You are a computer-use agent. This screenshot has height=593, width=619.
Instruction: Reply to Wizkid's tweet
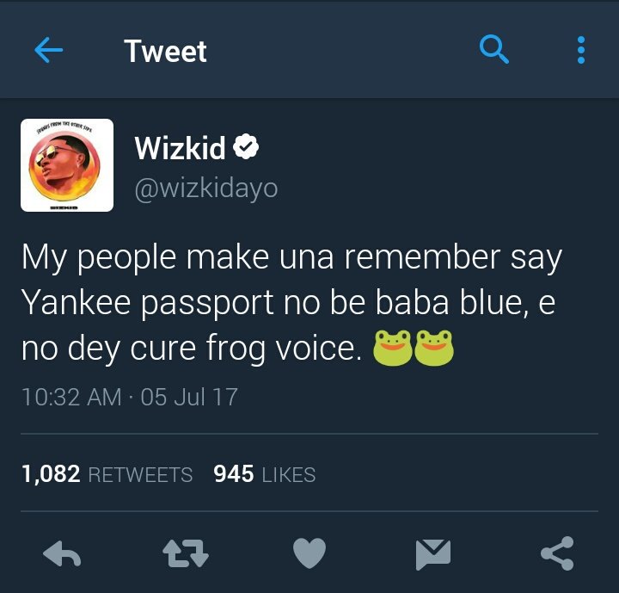[x=62, y=553]
